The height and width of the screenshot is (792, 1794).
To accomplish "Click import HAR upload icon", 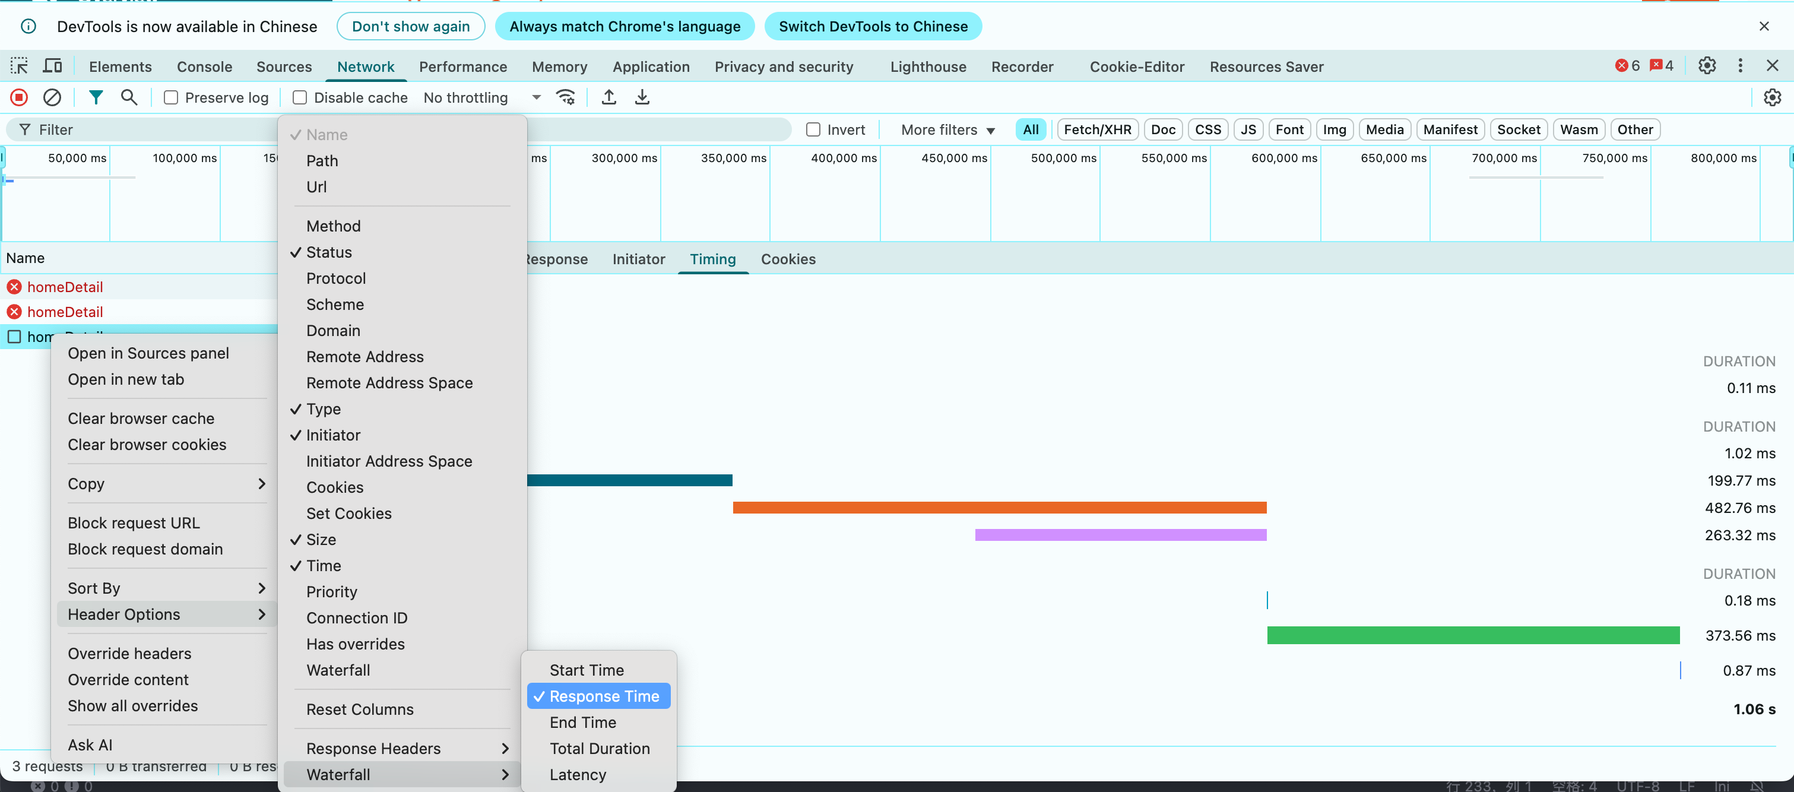I will pyautogui.click(x=608, y=97).
